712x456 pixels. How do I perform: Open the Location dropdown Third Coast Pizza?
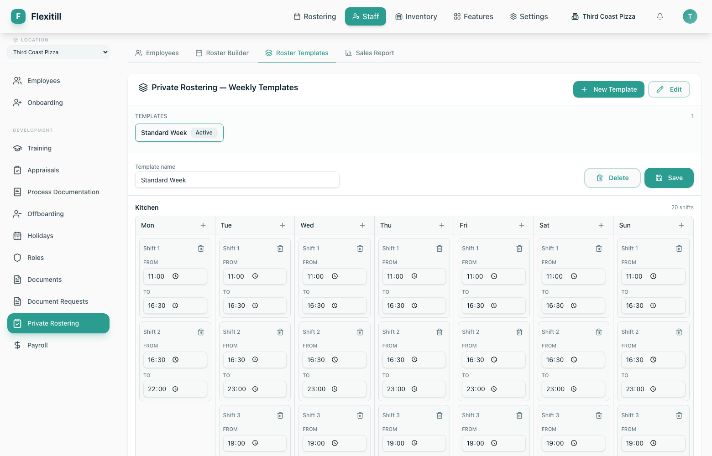tap(58, 52)
